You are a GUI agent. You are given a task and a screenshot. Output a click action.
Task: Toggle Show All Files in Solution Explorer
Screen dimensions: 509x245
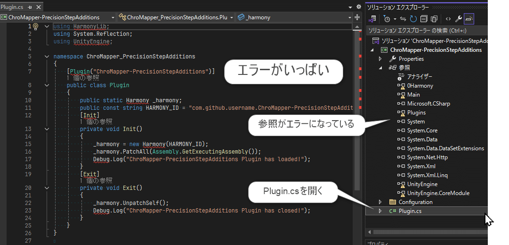coord(434,19)
